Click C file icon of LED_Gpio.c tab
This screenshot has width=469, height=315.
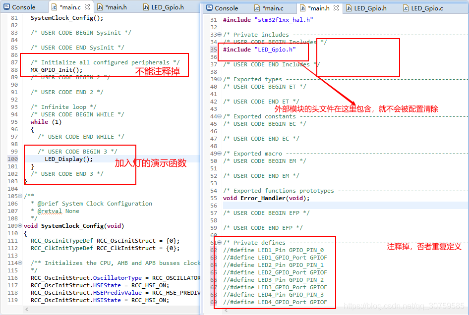[x=406, y=8]
